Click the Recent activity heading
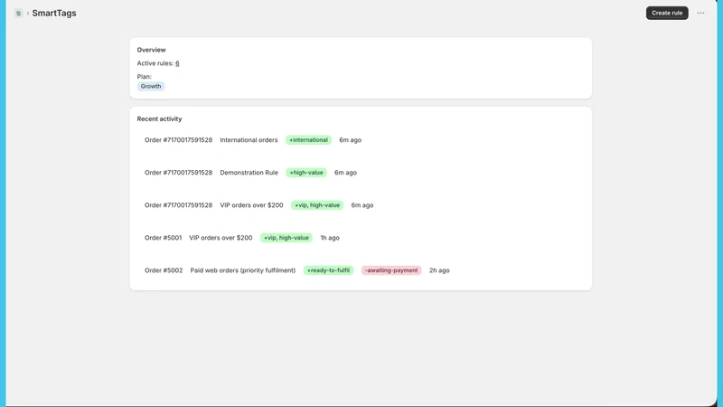This screenshot has height=407, width=723. pos(159,118)
